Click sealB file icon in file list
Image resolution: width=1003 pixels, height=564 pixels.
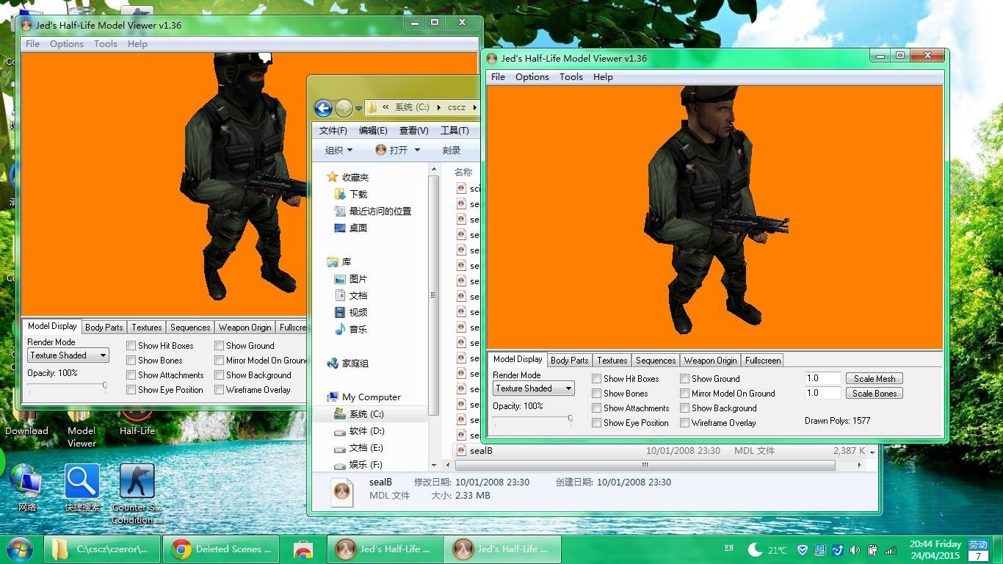[461, 450]
